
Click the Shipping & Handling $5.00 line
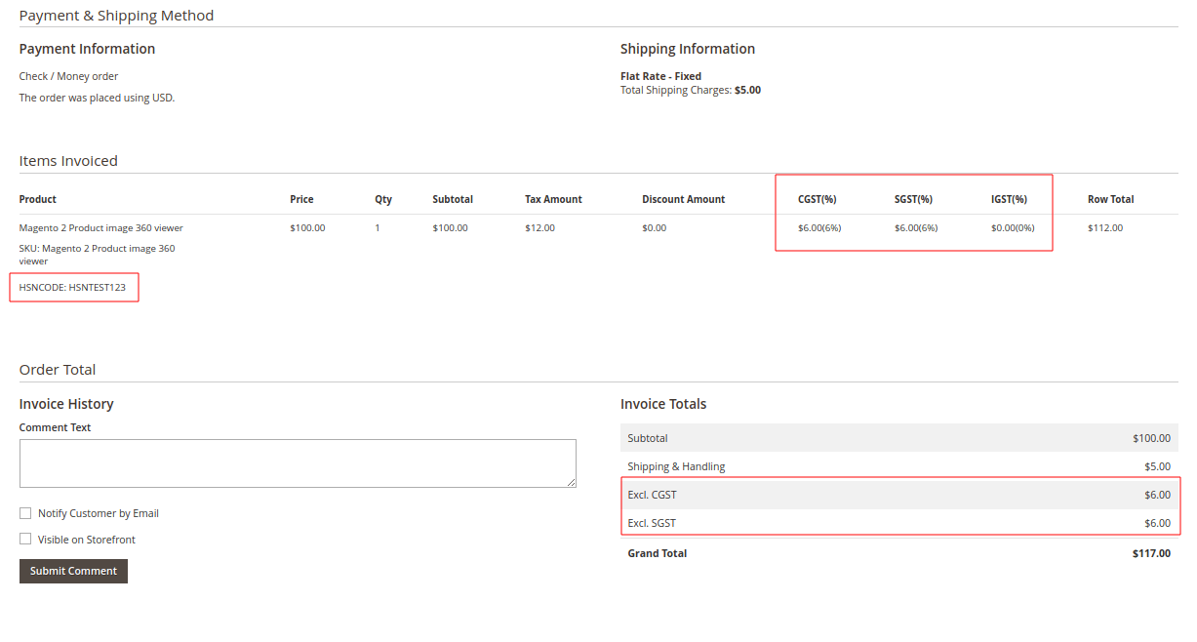coord(898,465)
